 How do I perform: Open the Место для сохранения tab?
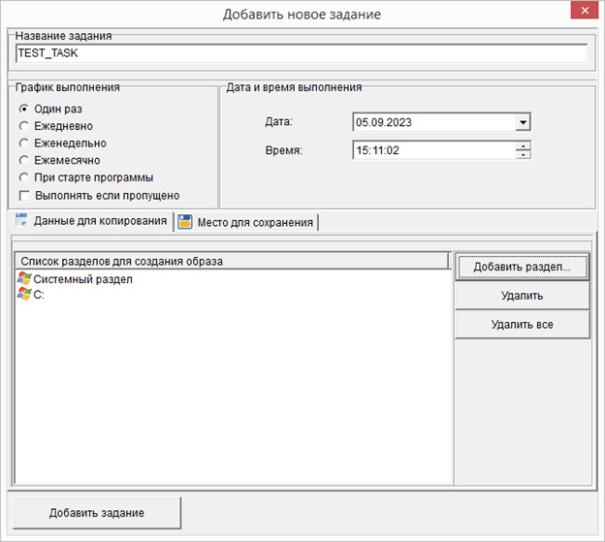247,223
